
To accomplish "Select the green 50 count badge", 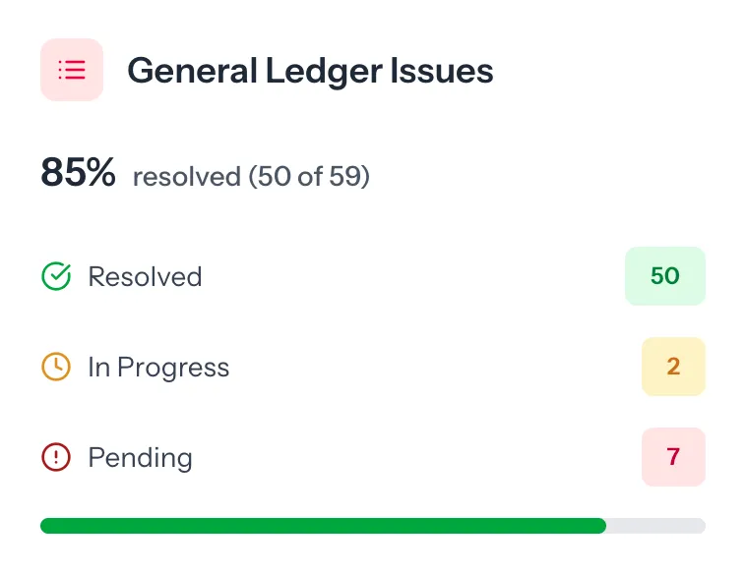I will [665, 276].
